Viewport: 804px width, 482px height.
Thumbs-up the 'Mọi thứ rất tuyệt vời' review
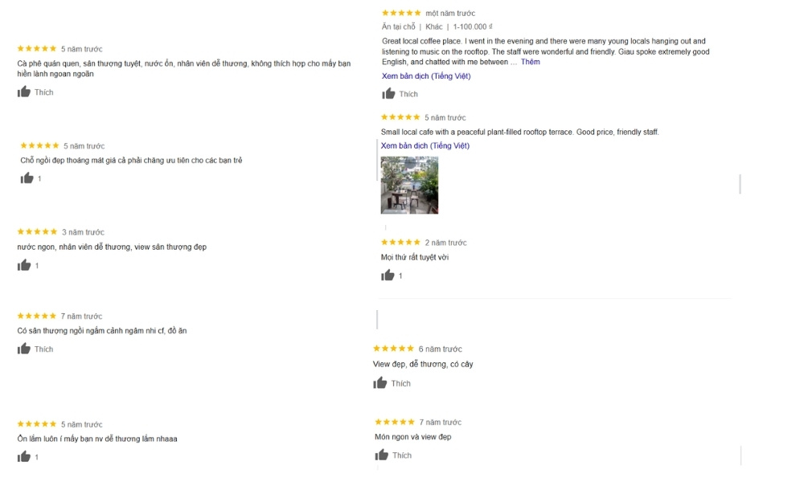point(388,276)
